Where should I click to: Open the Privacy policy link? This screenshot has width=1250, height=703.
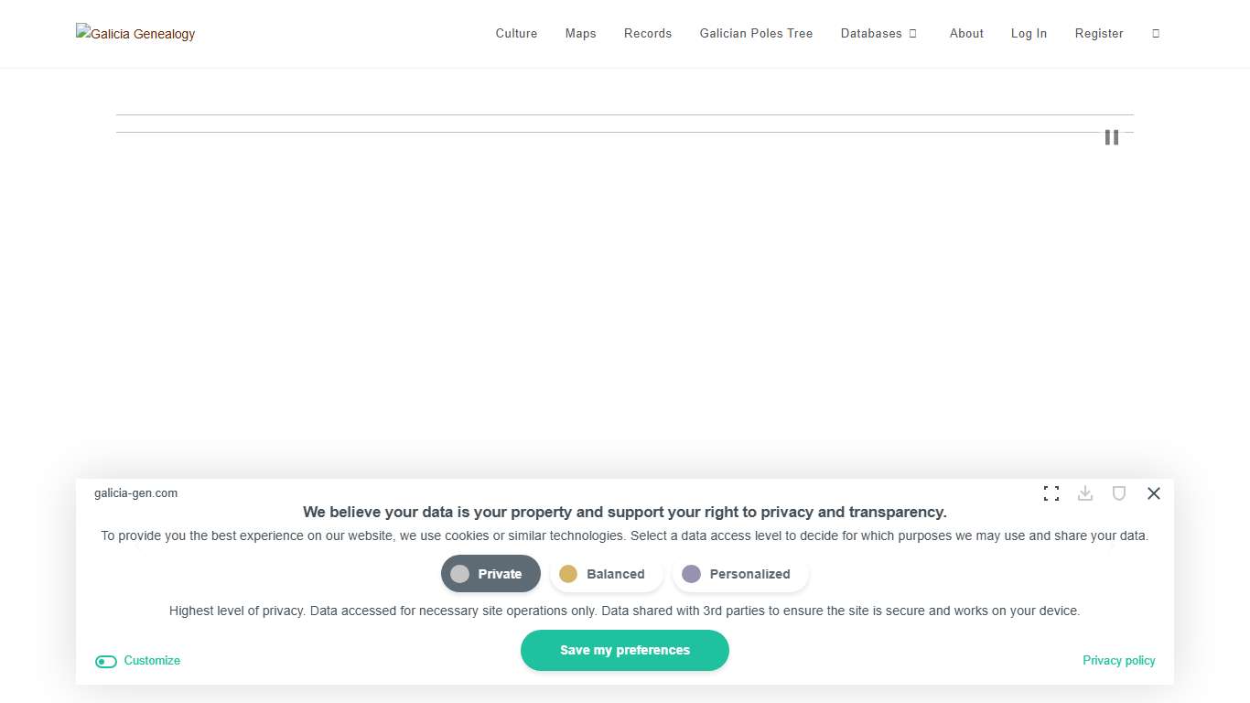1118,661
